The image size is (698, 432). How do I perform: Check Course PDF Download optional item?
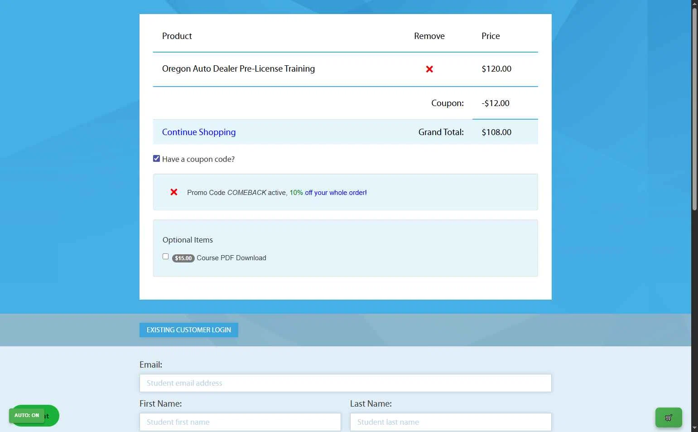(x=166, y=257)
